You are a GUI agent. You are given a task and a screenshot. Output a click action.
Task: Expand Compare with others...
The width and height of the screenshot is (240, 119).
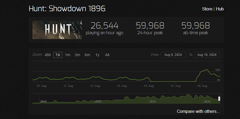point(198,111)
